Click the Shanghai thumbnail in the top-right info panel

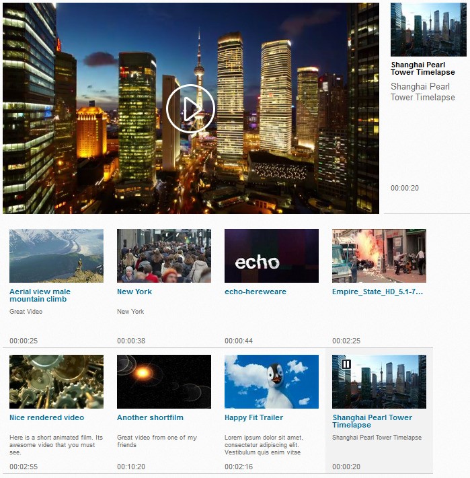point(430,30)
